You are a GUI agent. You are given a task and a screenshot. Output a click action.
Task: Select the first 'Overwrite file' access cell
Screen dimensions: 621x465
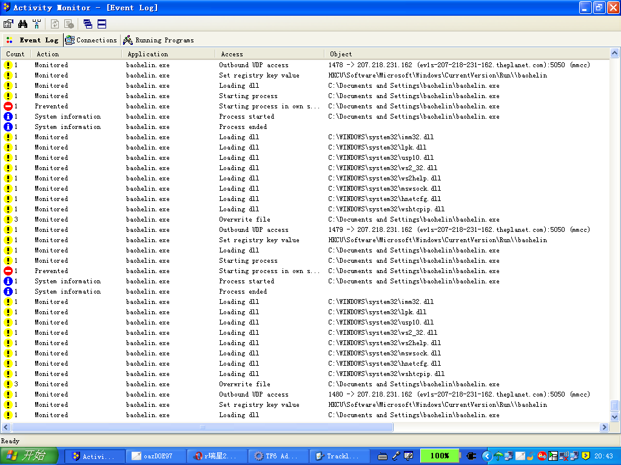(x=245, y=219)
